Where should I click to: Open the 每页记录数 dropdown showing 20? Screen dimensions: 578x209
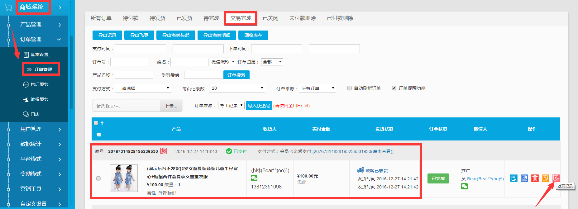237,88
